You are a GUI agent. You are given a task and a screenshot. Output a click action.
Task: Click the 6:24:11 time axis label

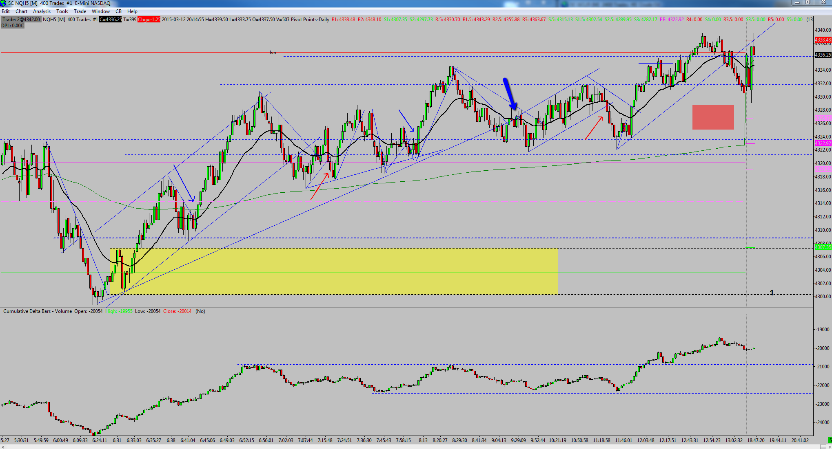100,440
